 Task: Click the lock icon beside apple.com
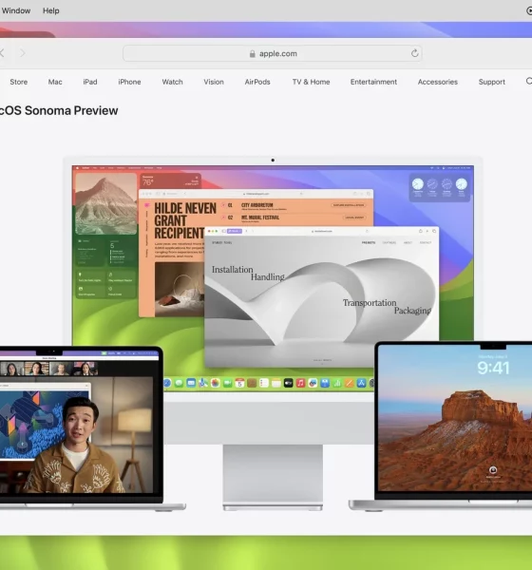[x=252, y=54]
